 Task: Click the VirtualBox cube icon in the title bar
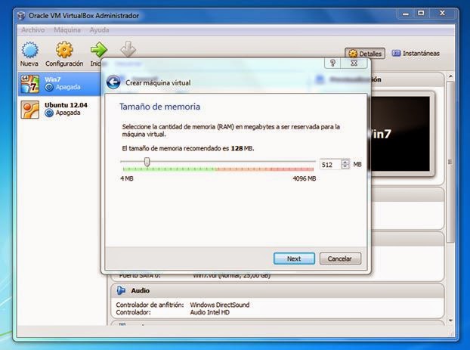(x=21, y=16)
